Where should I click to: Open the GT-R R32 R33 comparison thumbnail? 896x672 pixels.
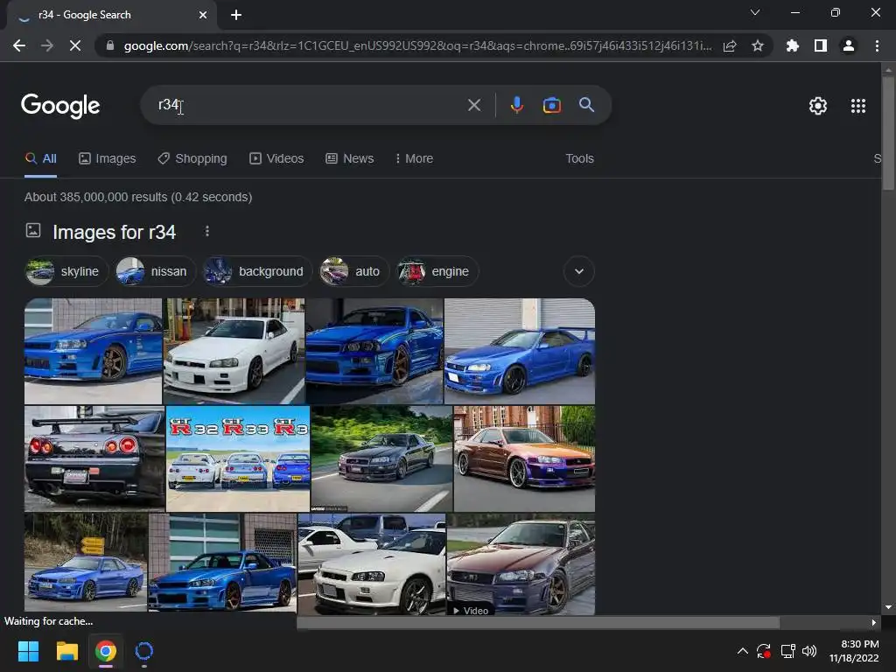238,458
